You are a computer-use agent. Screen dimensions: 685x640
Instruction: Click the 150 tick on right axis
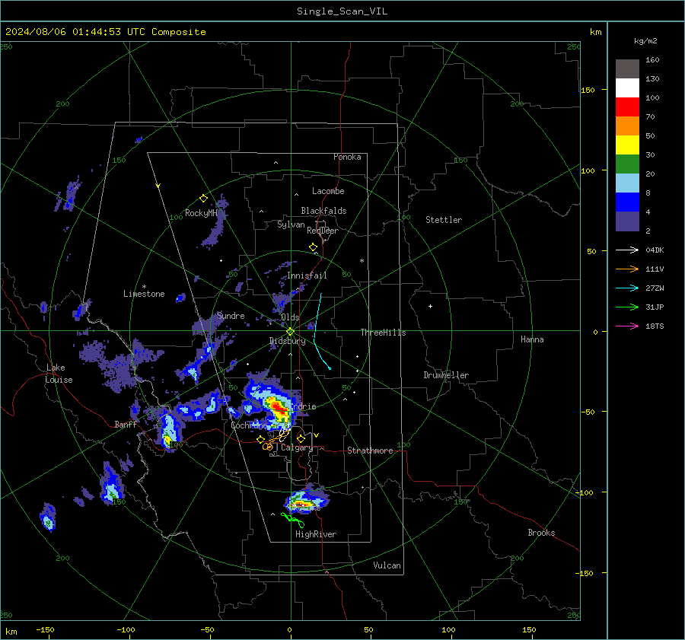coord(588,90)
